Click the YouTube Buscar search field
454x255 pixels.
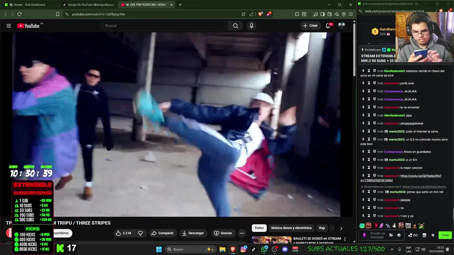click(165, 25)
